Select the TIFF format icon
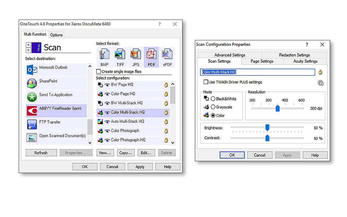Viewport: 347px width, 217px height. click(x=120, y=56)
